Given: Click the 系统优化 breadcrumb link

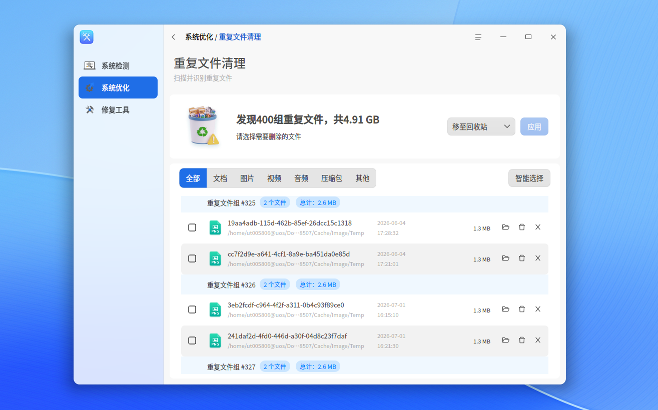Looking at the screenshot, I should pos(199,37).
